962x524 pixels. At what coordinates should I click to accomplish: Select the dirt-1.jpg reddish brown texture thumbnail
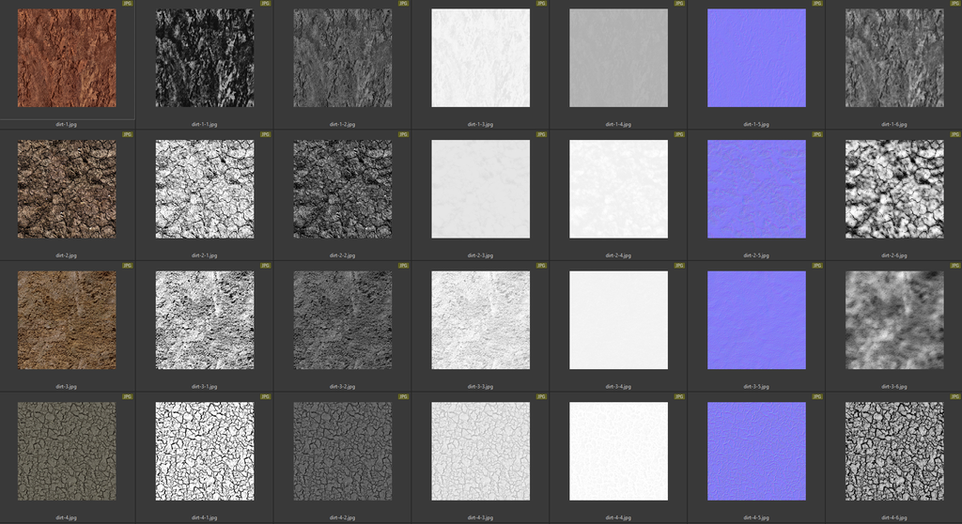67,58
